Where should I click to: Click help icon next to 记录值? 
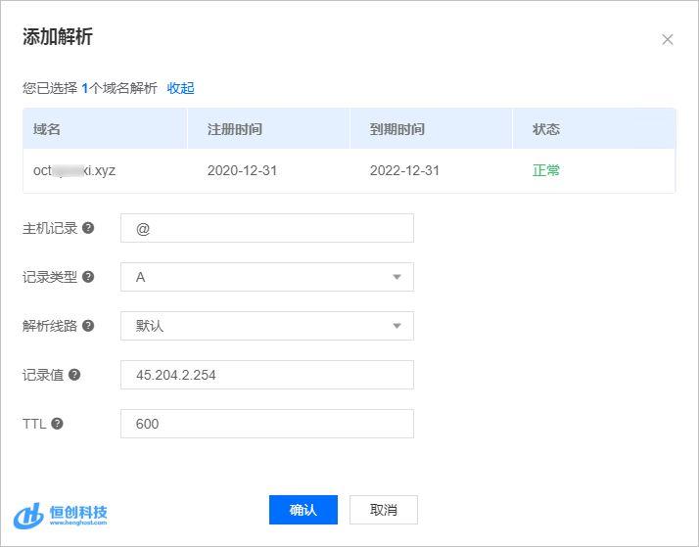coord(74,375)
